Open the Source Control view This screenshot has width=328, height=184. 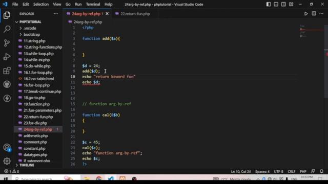click(x=7, y=43)
